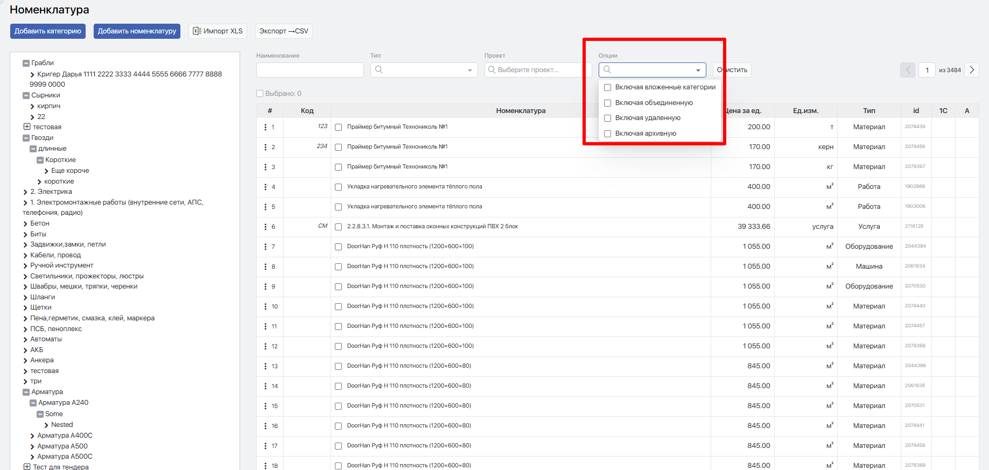Collapse the Арматура A240 subcategory
Screen dimensions: 989x470
33,403
